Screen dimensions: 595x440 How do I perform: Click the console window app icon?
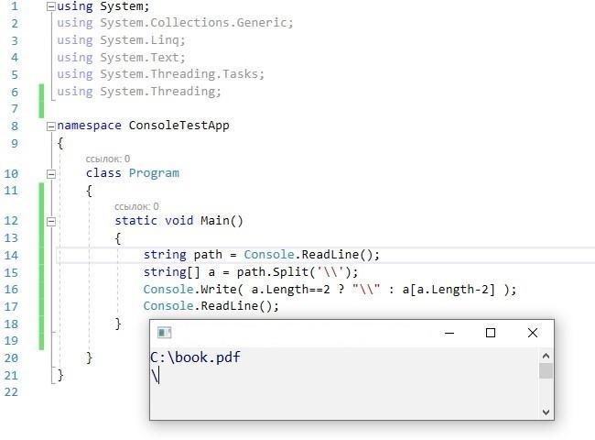(164, 333)
